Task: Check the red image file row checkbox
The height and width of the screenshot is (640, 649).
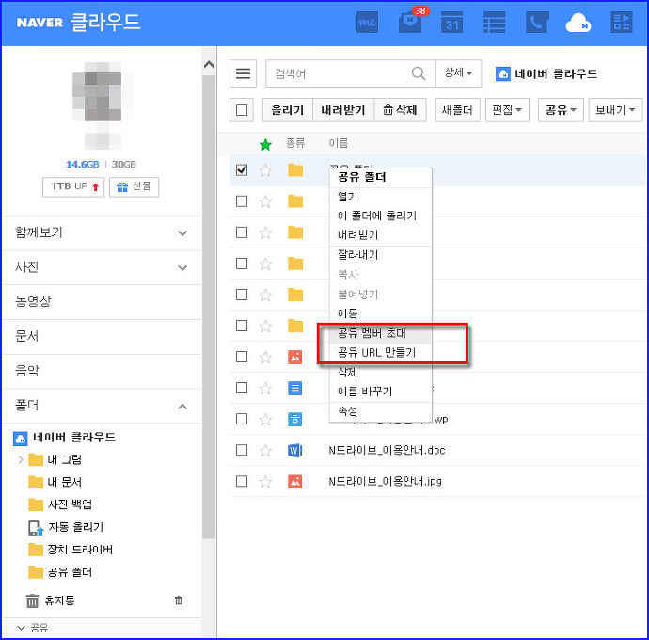Action: 242,357
